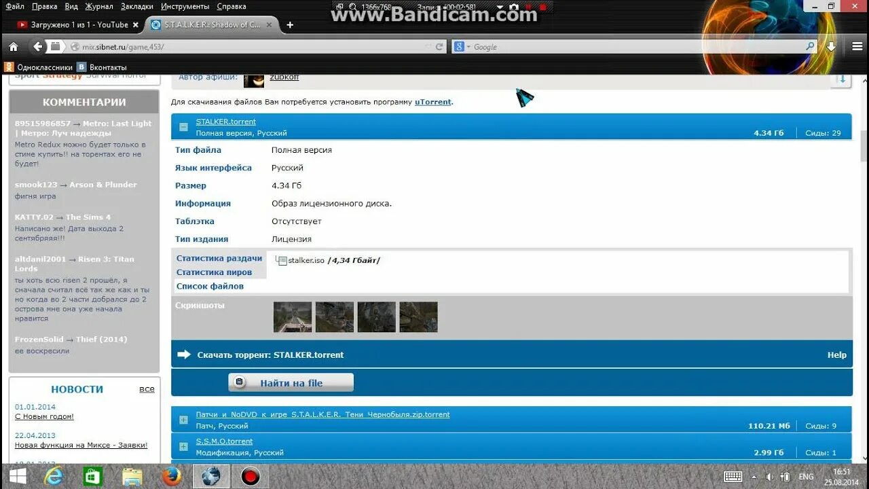Click the address bar with mix.sibnet.ru URL

255,47
